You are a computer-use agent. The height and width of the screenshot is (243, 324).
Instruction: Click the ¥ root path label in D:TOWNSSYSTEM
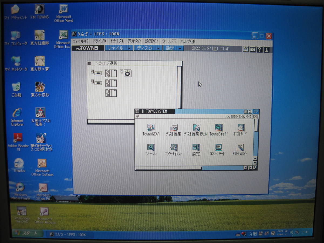tap(138, 116)
